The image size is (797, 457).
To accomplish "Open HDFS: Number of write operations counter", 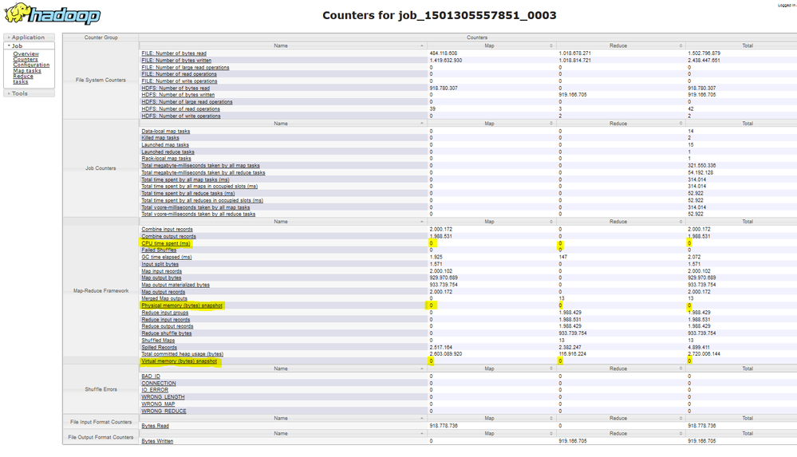I will click(181, 116).
